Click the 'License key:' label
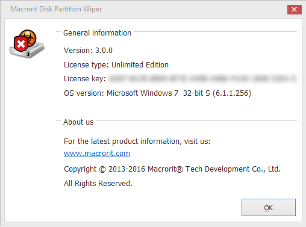 (84, 79)
